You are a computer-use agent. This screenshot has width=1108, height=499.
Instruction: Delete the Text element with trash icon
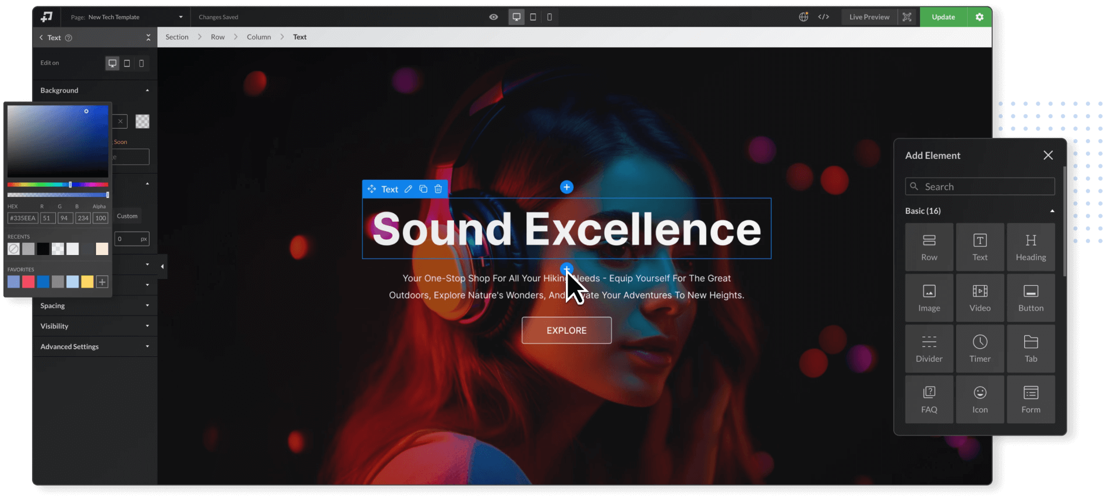click(x=438, y=189)
